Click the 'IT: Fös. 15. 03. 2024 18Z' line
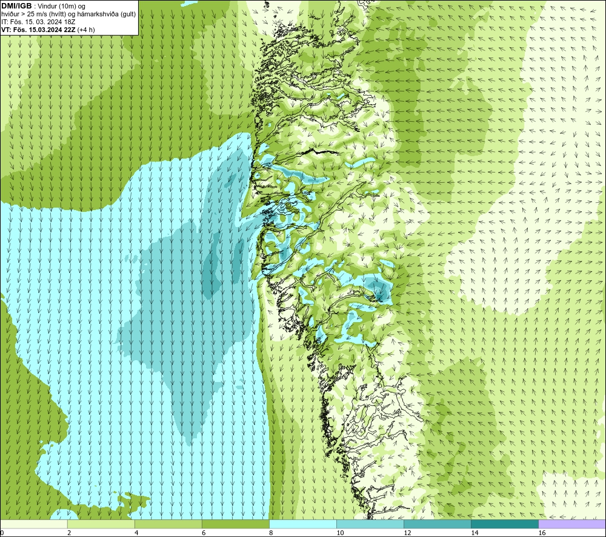 [x=38, y=22]
